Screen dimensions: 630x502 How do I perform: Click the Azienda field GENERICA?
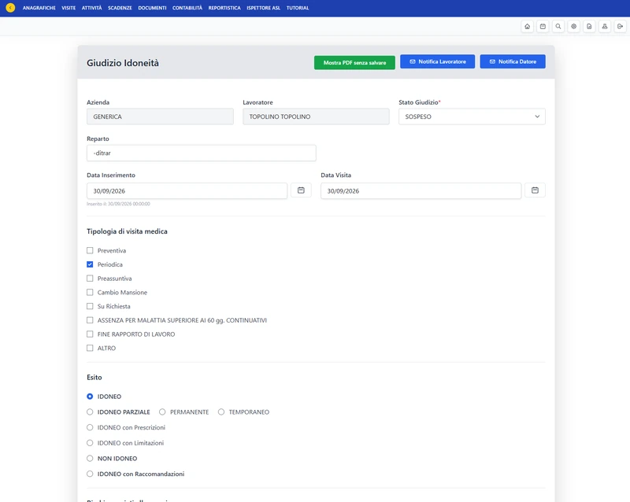click(x=160, y=116)
